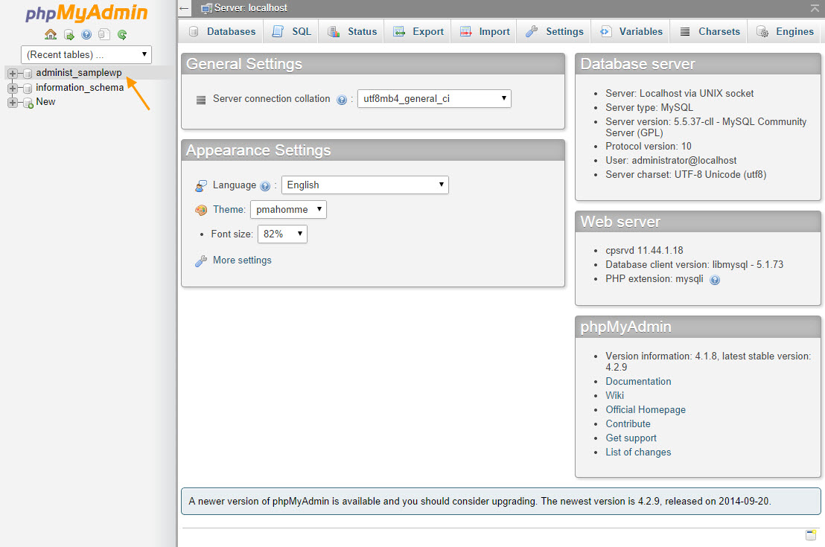
Task: Select the information_schema database
Action: tap(80, 87)
